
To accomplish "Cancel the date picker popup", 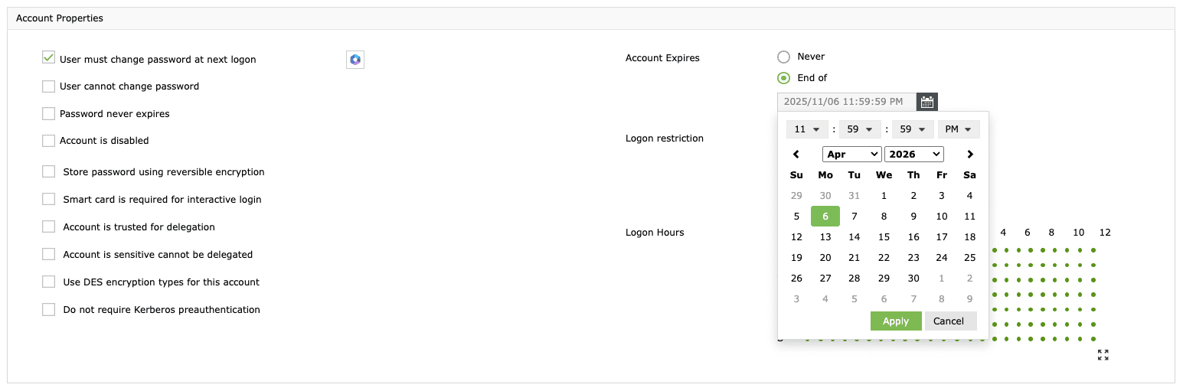I will pyautogui.click(x=950, y=321).
